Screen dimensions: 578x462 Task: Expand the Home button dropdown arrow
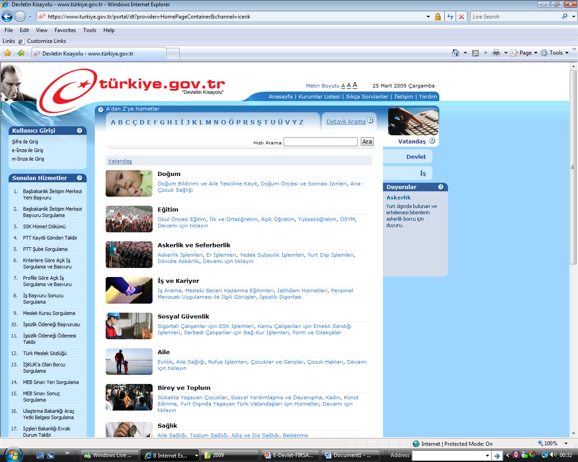pyautogui.click(x=465, y=53)
